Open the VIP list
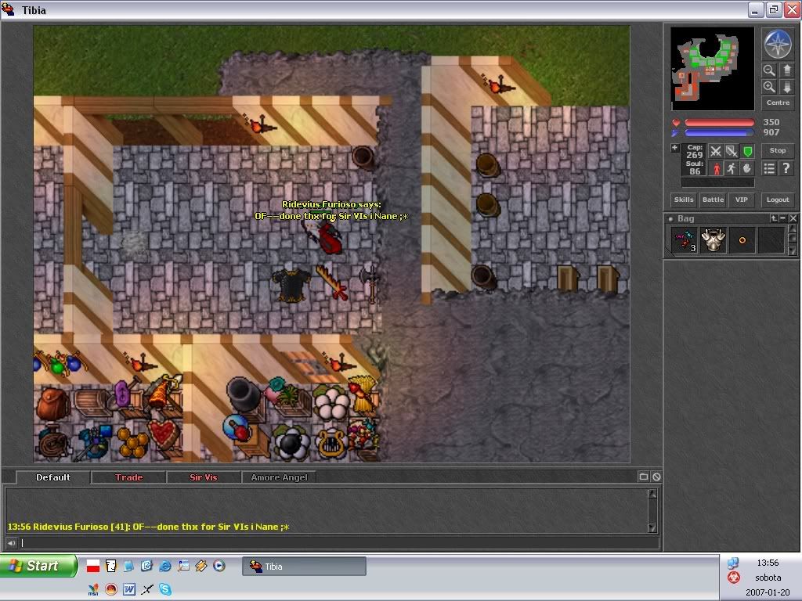The image size is (802, 601). point(741,200)
